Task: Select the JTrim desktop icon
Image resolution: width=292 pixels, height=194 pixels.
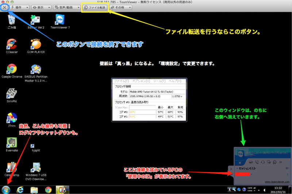Action: [12, 120]
